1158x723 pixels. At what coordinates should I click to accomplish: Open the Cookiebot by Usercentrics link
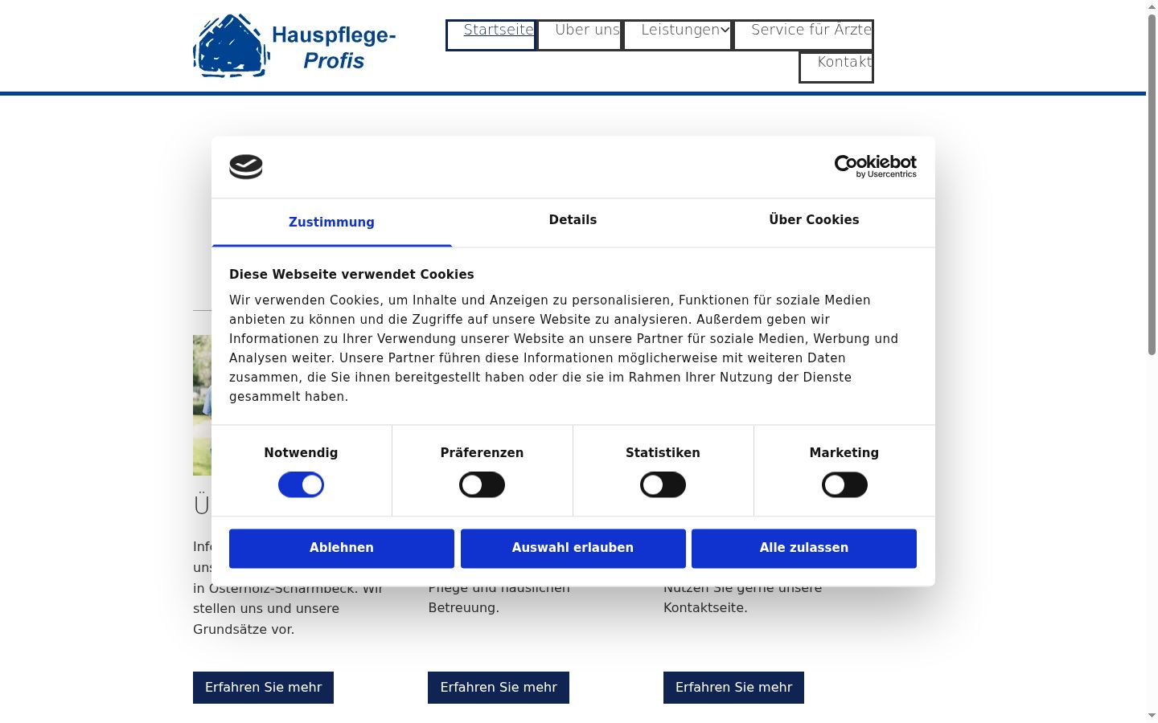tap(875, 166)
